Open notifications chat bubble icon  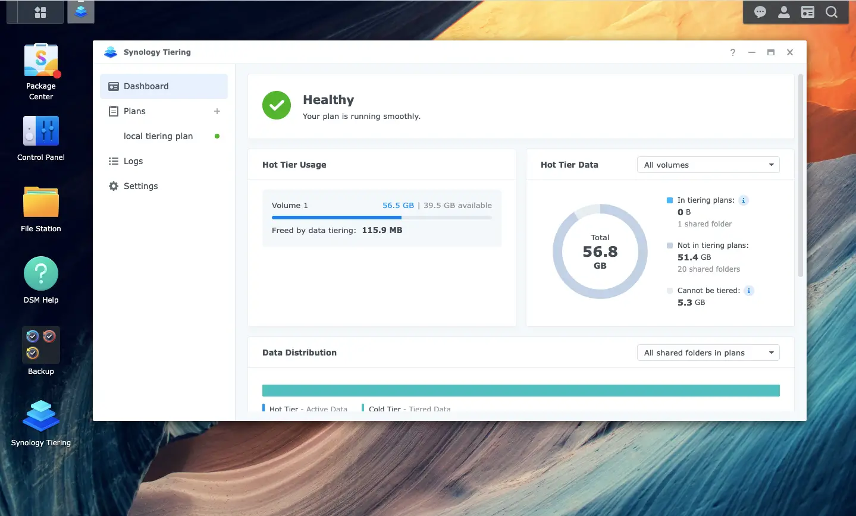(760, 12)
